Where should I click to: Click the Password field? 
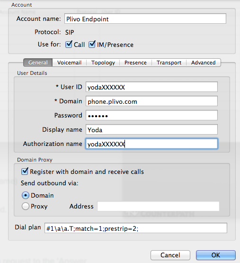[x=151, y=115]
